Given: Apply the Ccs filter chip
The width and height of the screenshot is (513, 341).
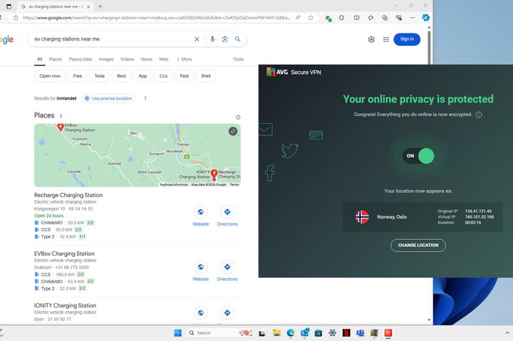Looking at the screenshot, I should (x=163, y=76).
